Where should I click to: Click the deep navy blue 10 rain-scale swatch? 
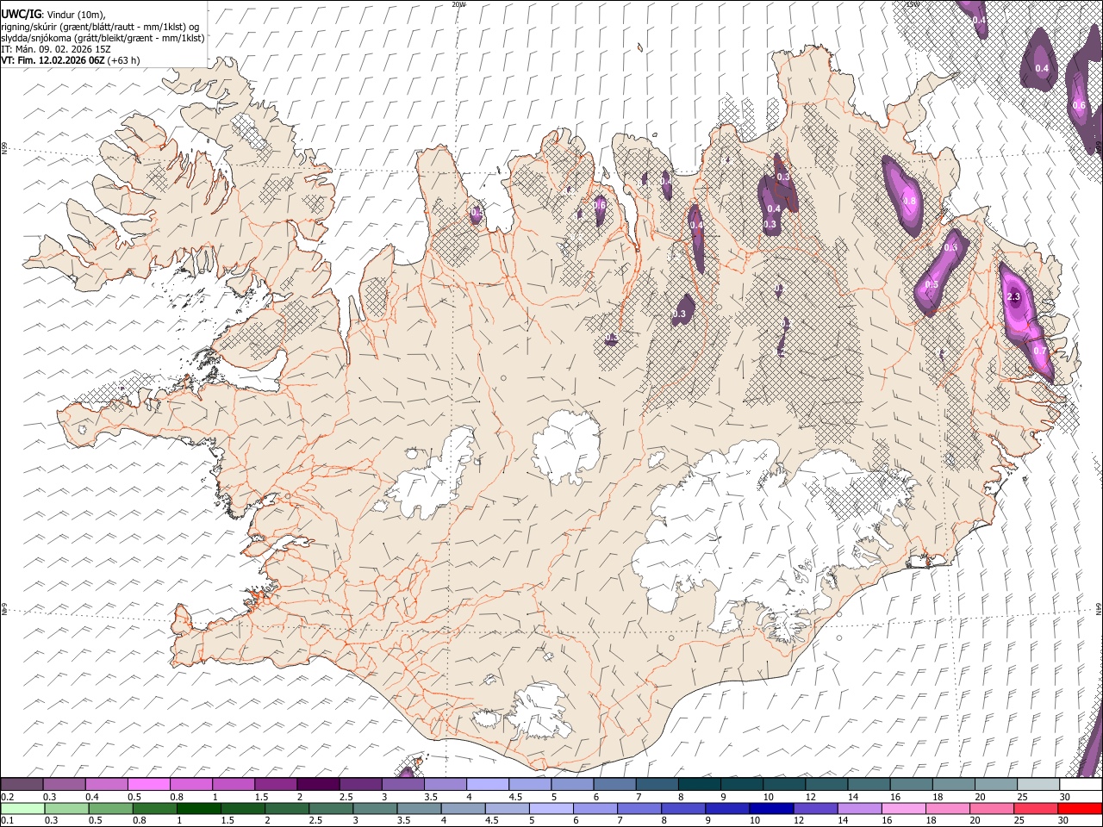click(771, 808)
